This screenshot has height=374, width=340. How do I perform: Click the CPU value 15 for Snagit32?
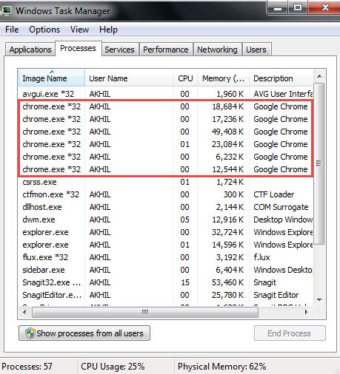tap(185, 282)
